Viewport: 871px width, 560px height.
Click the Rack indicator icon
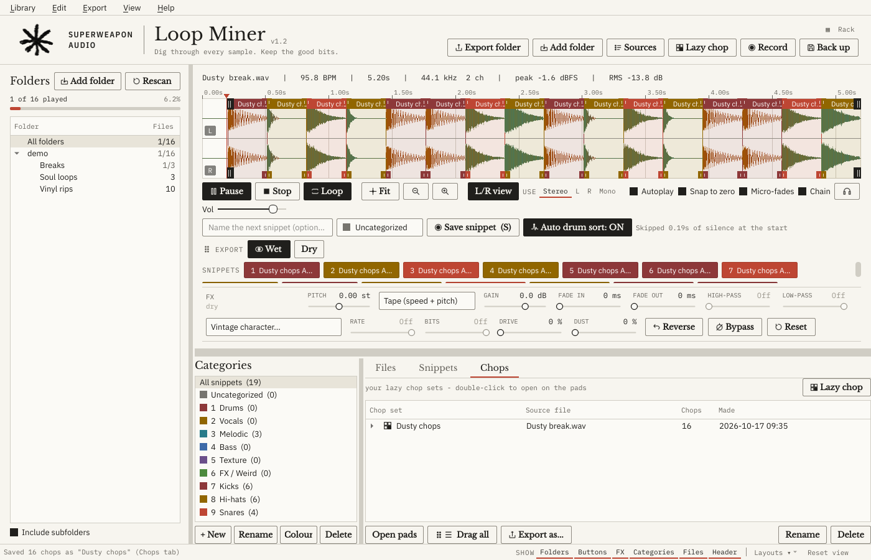tap(827, 30)
